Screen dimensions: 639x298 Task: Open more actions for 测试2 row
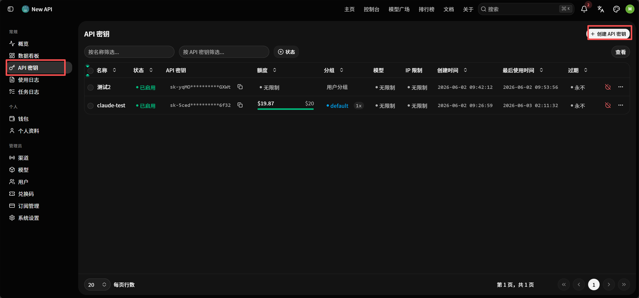click(x=621, y=87)
